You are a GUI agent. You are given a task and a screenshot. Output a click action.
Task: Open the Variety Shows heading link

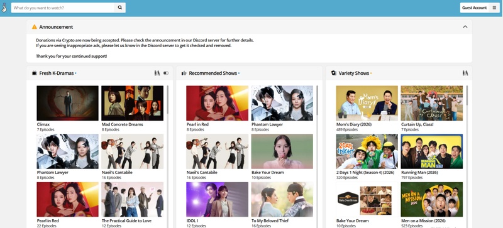(x=354, y=73)
